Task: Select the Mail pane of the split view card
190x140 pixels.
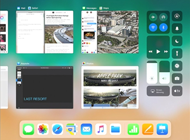Action: point(30,32)
